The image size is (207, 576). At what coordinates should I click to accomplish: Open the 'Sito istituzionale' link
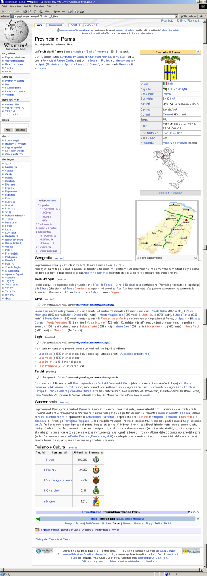pyautogui.click(x=170, y=193)
